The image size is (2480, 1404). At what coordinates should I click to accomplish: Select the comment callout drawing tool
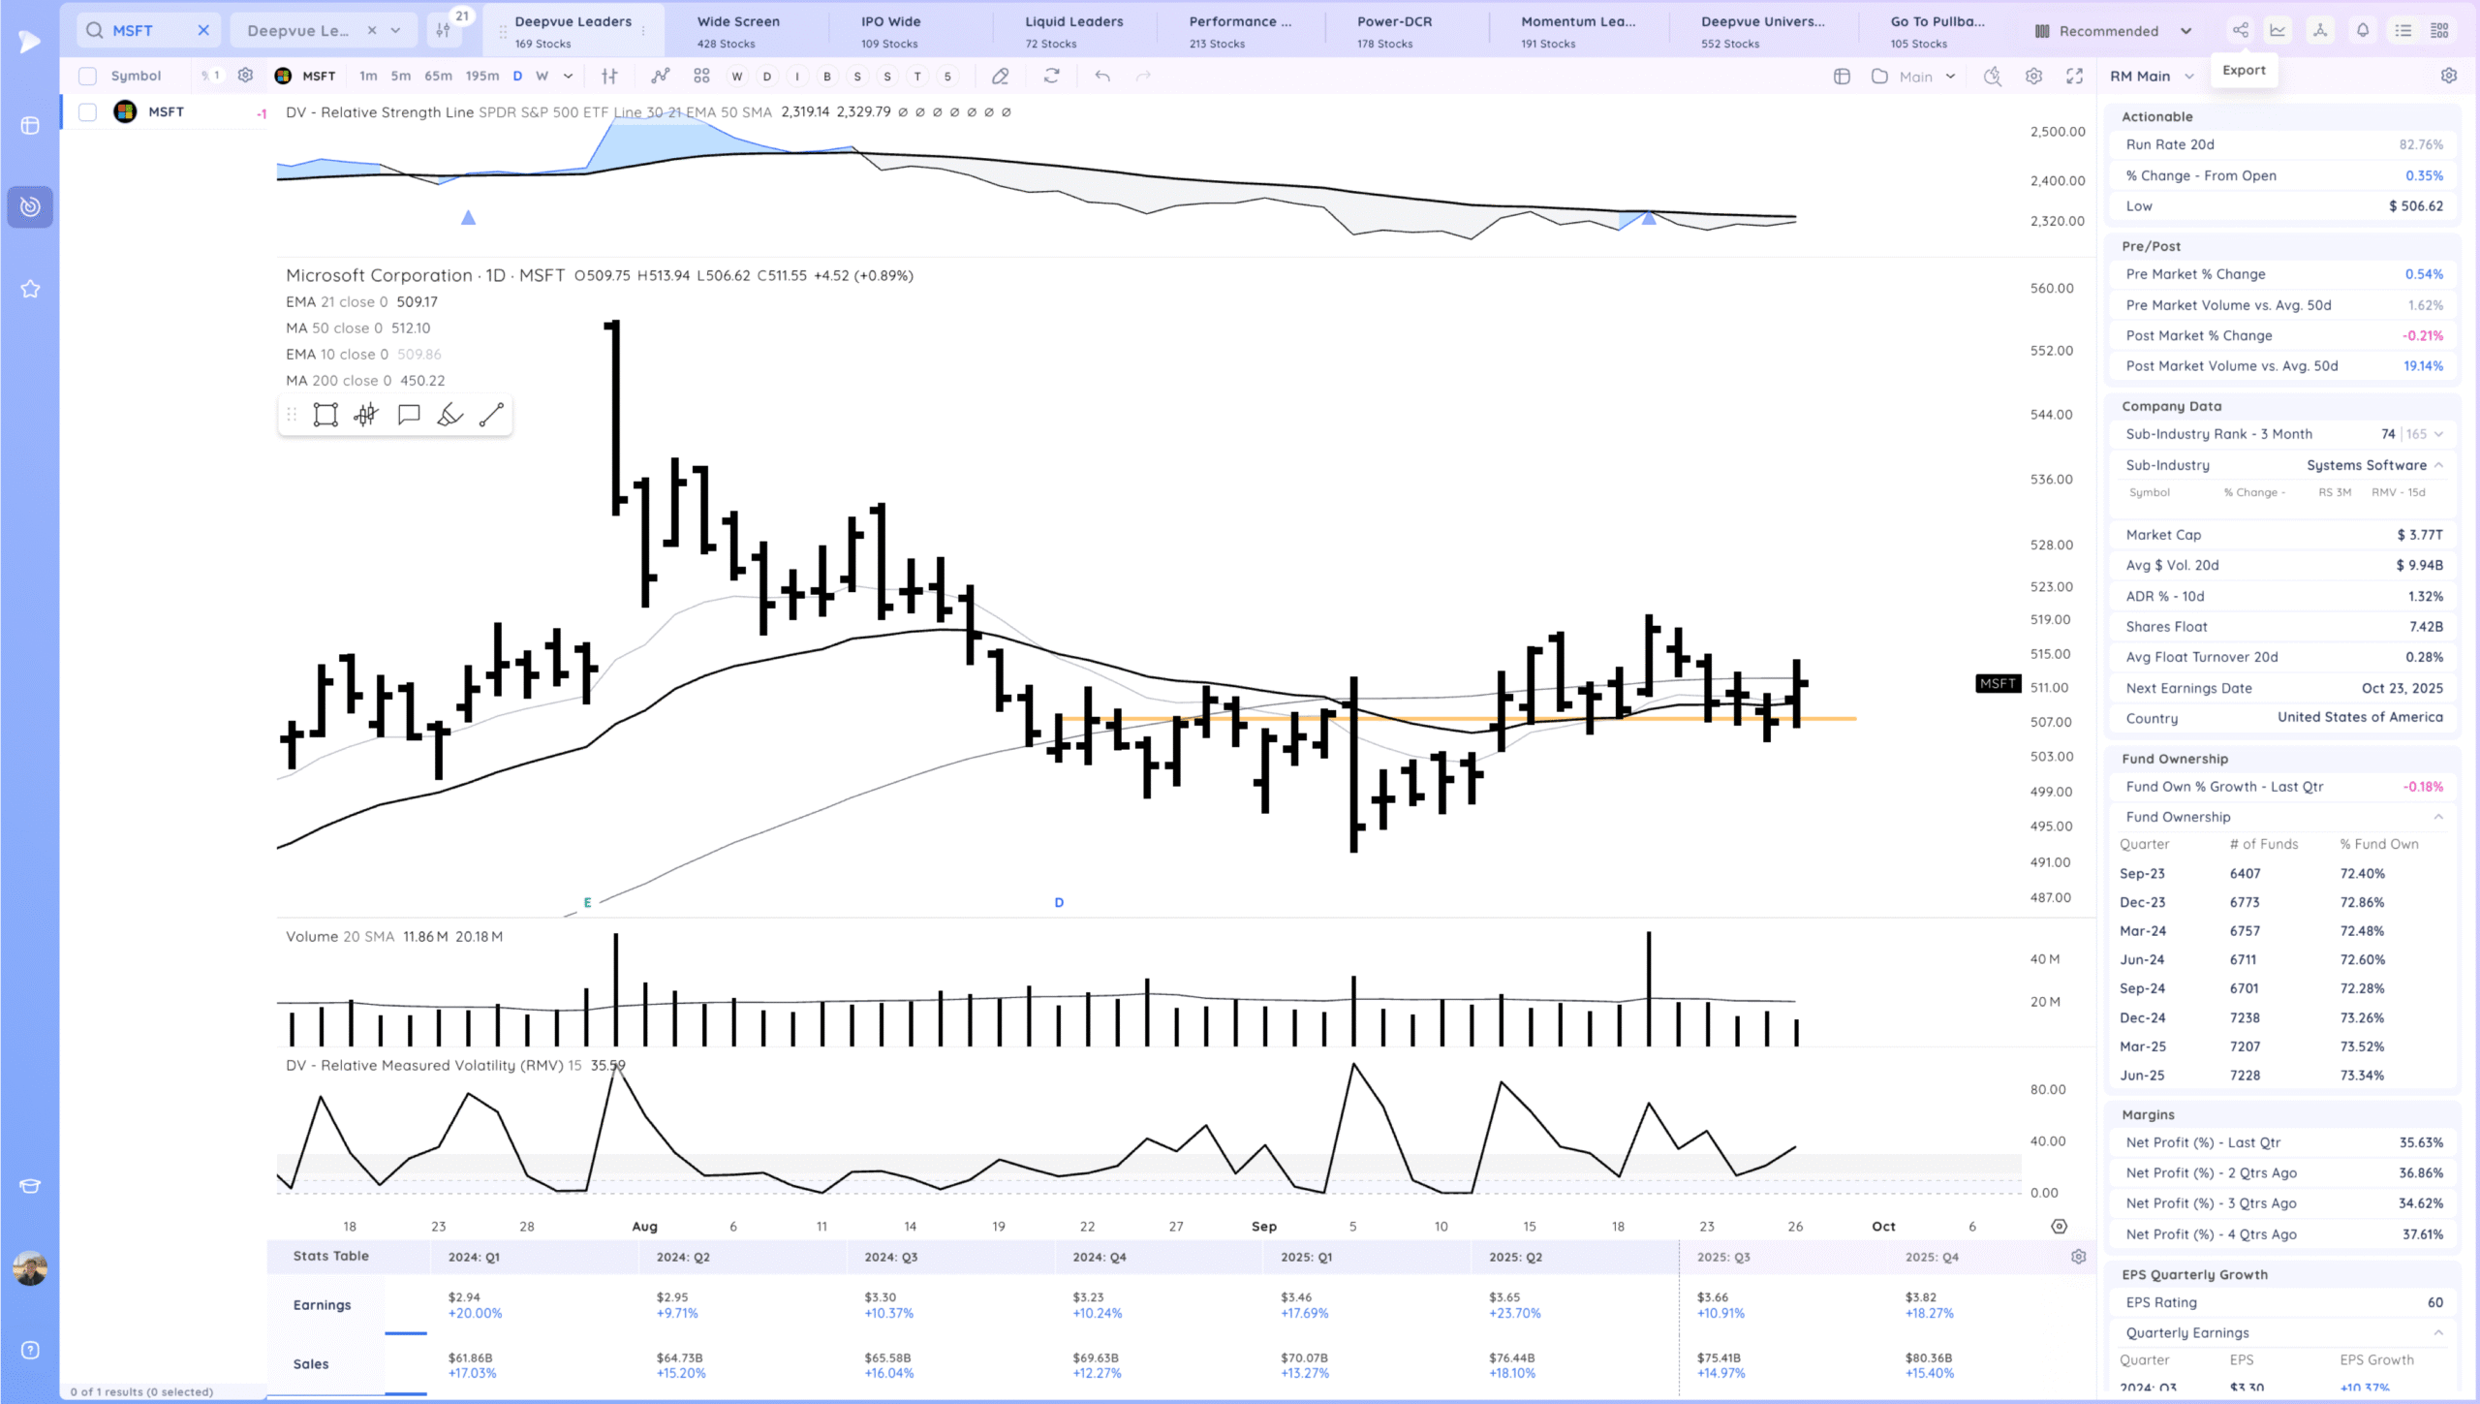click(x=409, y=415)
